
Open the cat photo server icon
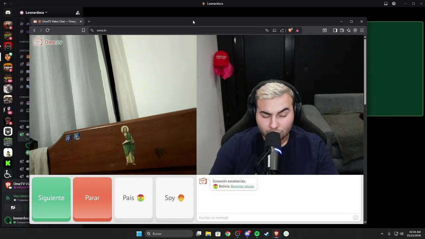(x=8, y=89)
